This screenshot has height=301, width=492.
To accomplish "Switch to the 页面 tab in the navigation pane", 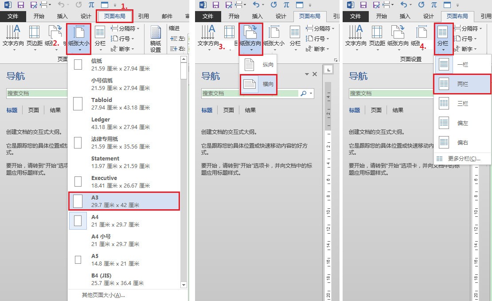I will tap(33, 110).
